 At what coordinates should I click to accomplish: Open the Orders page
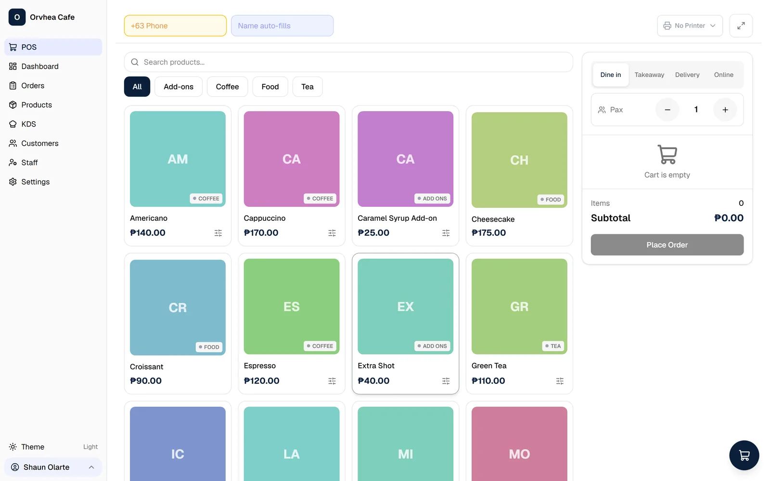click(x=53, y=86)
